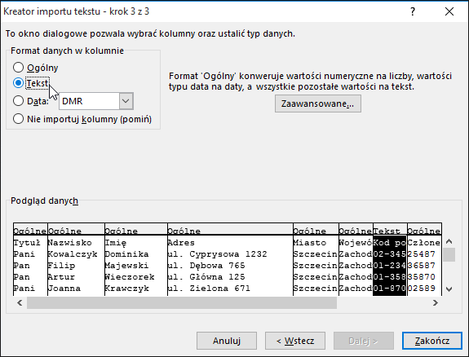Select the Wojewó column in preview

[356, 243]
